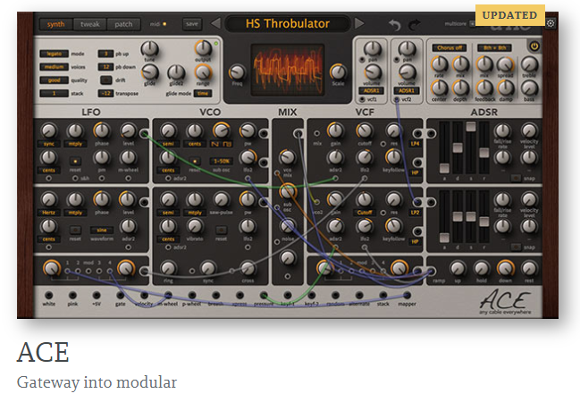Click the vcf1 input jack
Viewport: 580px width, 402px height.
tap(362, 99)
